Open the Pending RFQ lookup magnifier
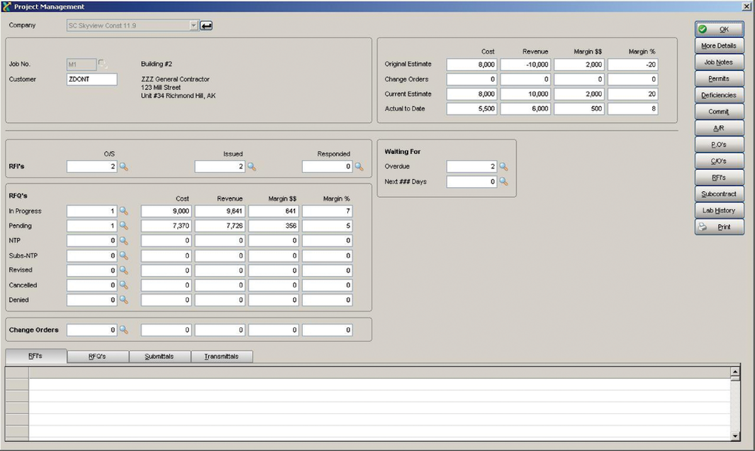This screenshot has width=755, height=451. 124,225
